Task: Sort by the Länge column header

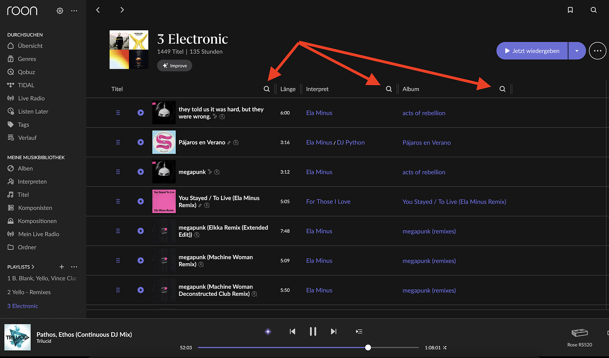Action: coord(288,89)
